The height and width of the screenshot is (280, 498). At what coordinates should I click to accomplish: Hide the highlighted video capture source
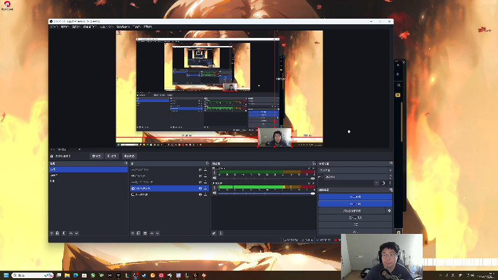(200, 189)
